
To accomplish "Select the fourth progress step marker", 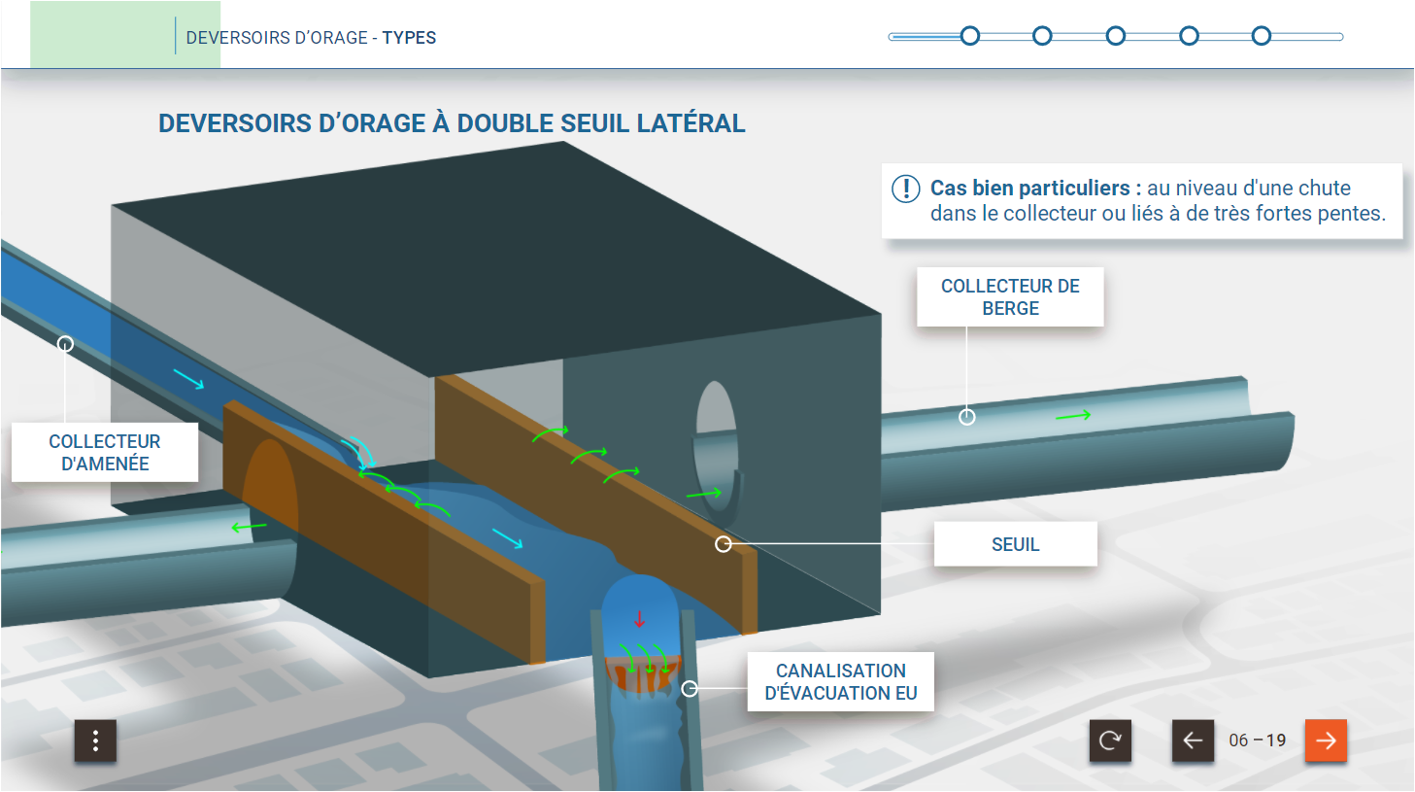I will (1189, 36).
